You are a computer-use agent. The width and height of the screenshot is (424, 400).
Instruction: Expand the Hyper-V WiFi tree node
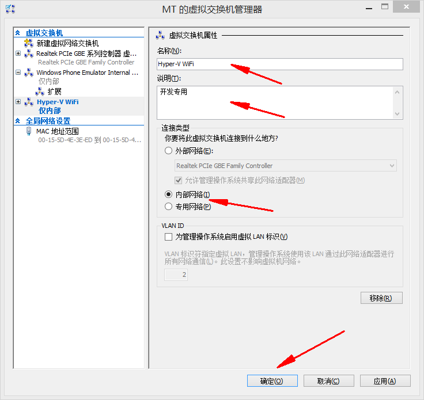click(18, 101)
